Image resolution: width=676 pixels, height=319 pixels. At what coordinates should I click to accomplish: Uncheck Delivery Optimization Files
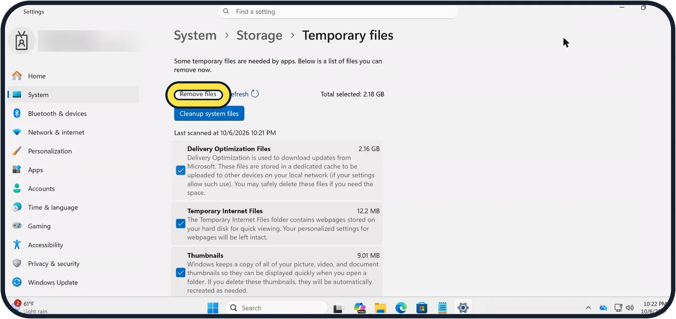(x=181, y=171)
